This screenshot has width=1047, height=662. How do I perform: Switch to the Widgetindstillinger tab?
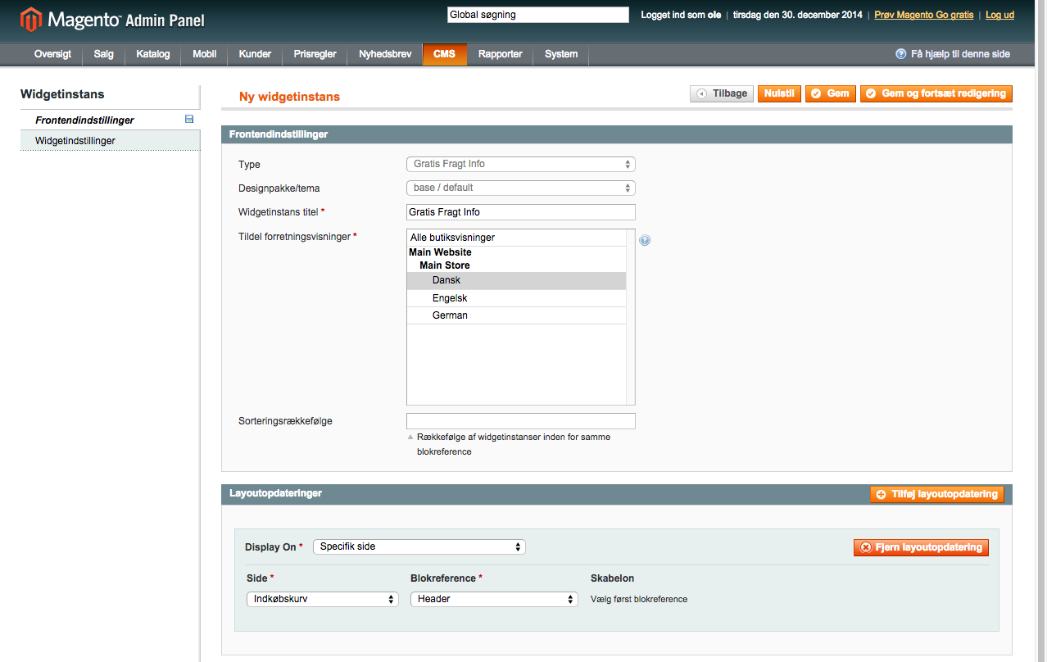(x=75, y=141)
